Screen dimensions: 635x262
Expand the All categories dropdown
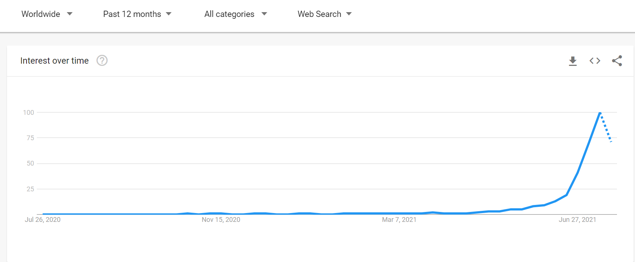229,14
